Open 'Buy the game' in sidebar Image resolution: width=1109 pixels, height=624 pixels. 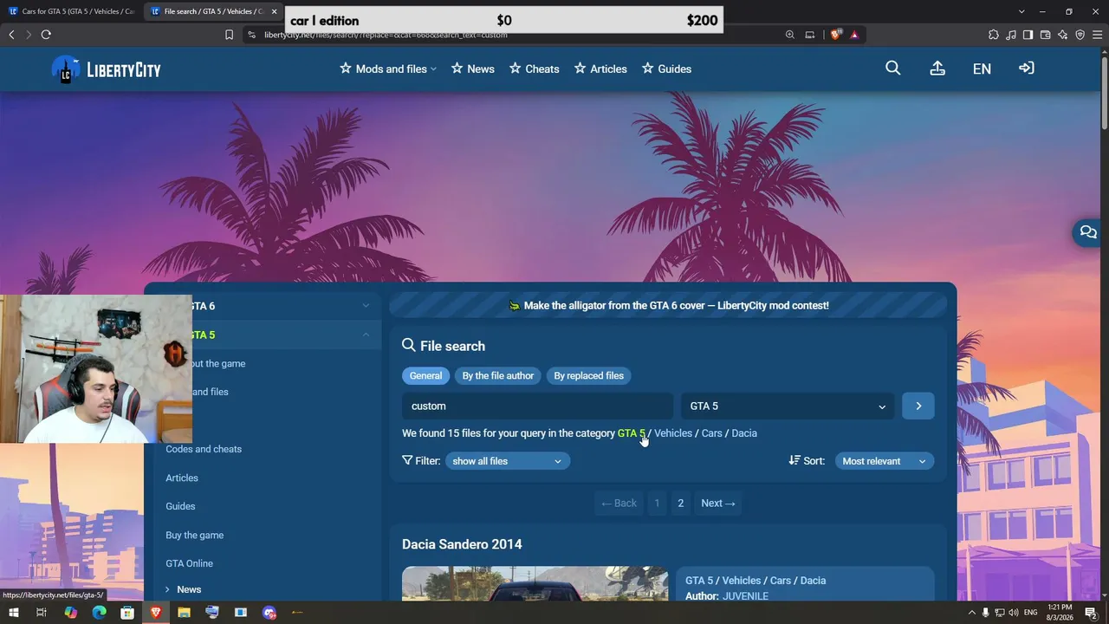[x=195, y=535]
